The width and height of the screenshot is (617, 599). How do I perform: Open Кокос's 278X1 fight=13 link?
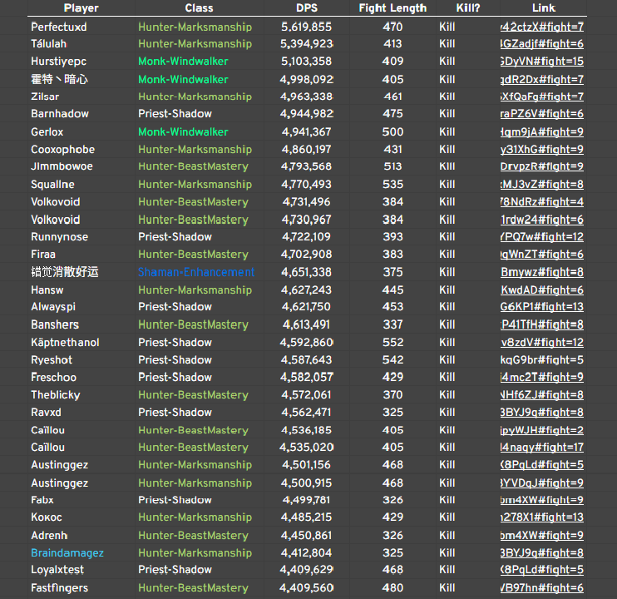pyautogui.click(x=542, y=517)
